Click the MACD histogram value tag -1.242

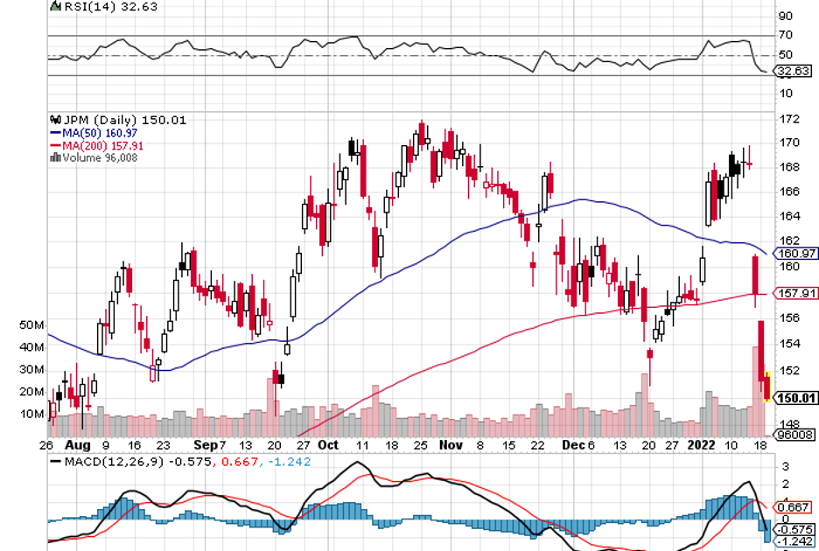(793, 542)
